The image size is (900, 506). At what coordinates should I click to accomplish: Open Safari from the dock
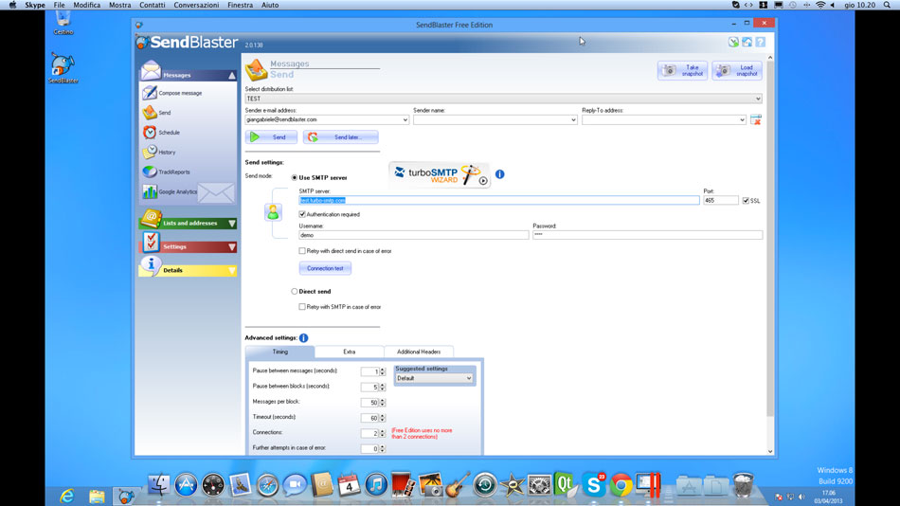tap(267, 485)
